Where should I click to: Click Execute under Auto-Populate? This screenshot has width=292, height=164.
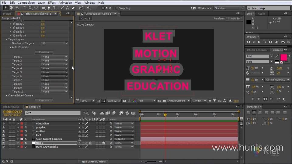pyautogui.click(x=44, y=52)
